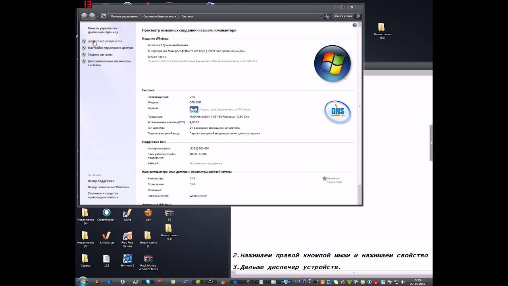Select the OEM DNS model value

[x=195, y=102]
